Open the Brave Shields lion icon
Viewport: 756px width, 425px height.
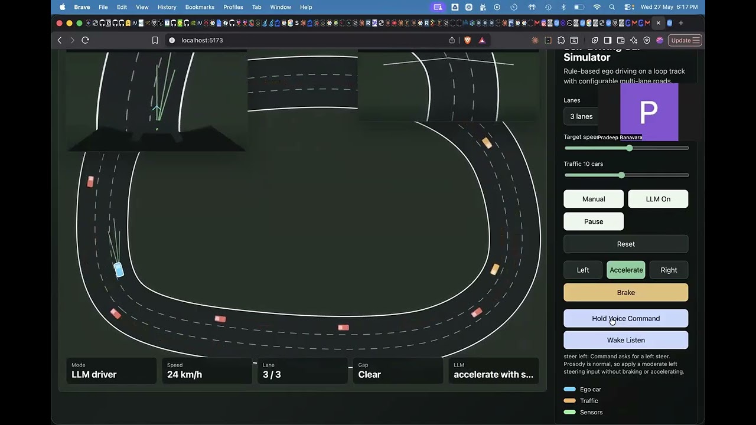[x=467, y=40]
